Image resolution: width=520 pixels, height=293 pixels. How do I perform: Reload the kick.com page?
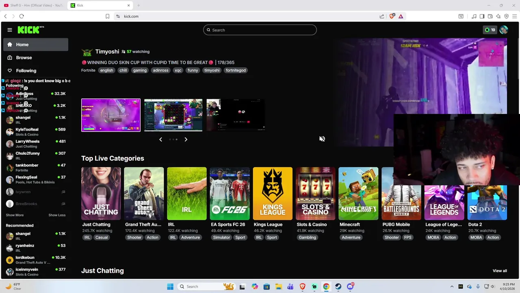pyautogui.click(x=22, y=16)
